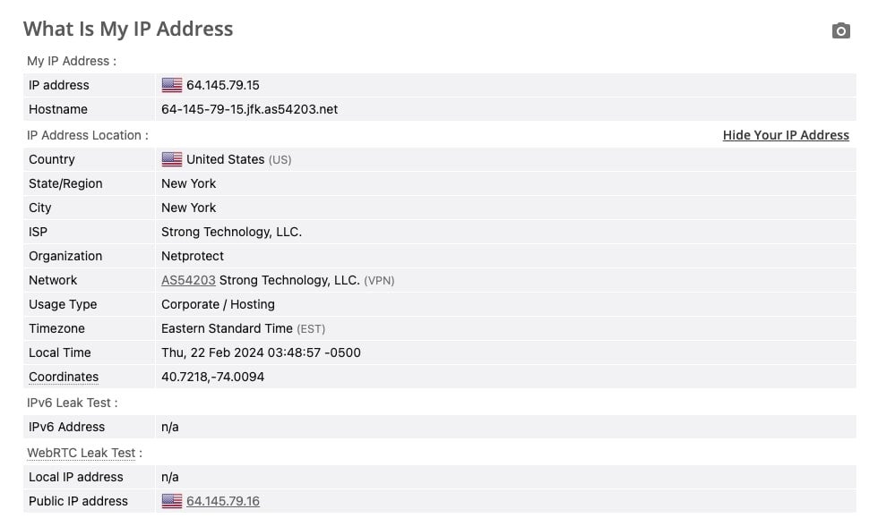Click the hostname 64-145-79-15.jfk.as54203.net
Screen dimensions: 878x518
[x=249, y=109]
